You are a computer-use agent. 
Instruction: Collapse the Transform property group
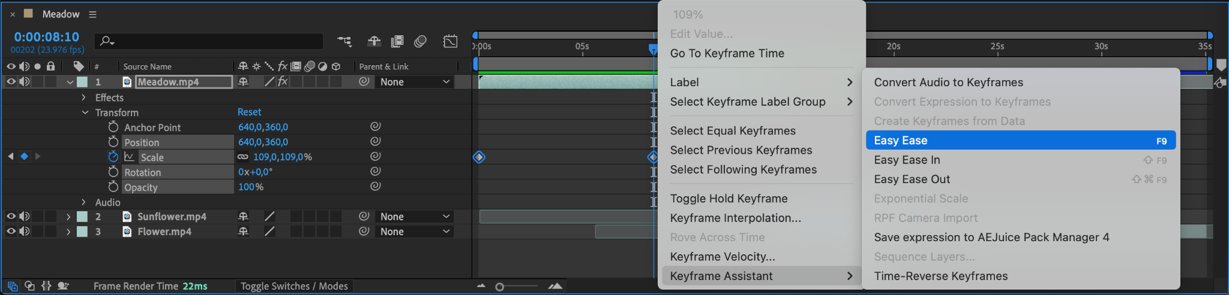point(85,112)
